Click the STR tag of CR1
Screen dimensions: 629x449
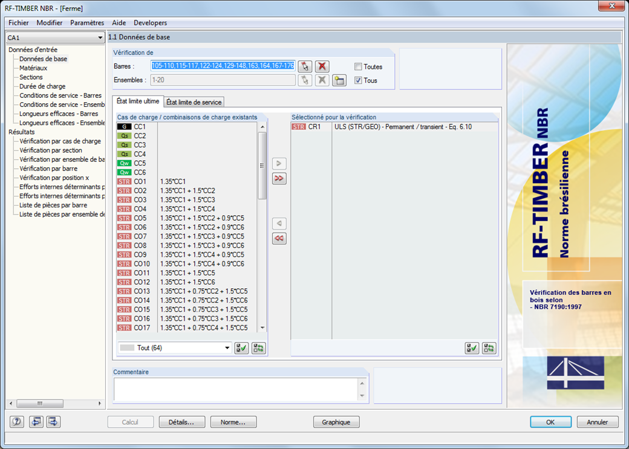(298, 127)
